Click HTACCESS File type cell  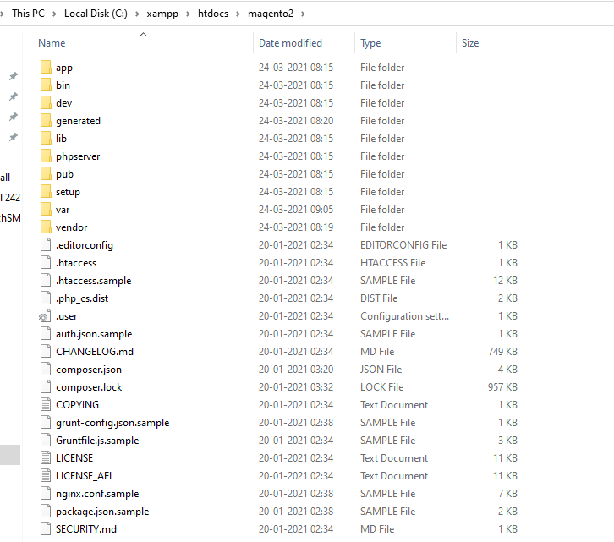pos(392,262)
